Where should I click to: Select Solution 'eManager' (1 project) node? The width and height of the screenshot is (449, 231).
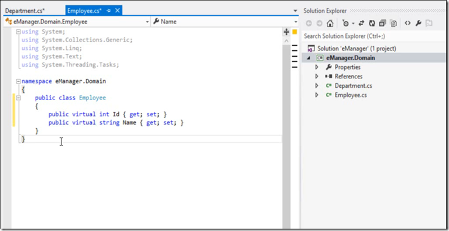(x=357, y=49)
